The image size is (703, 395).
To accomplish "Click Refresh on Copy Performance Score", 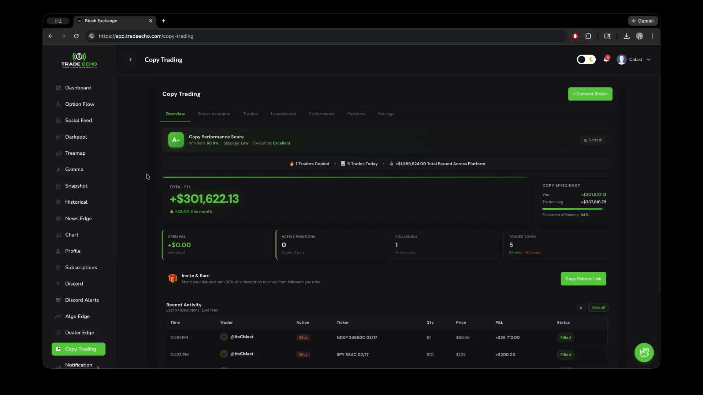I will coord(593,140).
